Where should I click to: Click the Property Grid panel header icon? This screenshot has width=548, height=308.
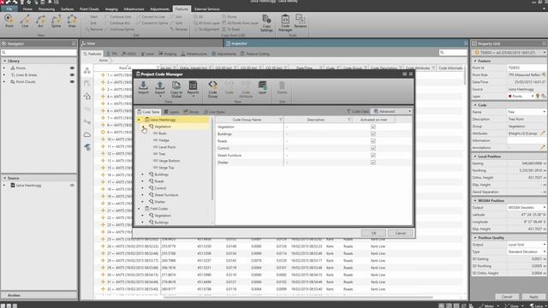click(474, 44)
